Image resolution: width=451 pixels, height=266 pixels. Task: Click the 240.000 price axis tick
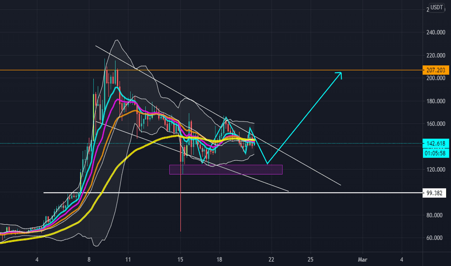click(x=436, y=32)
